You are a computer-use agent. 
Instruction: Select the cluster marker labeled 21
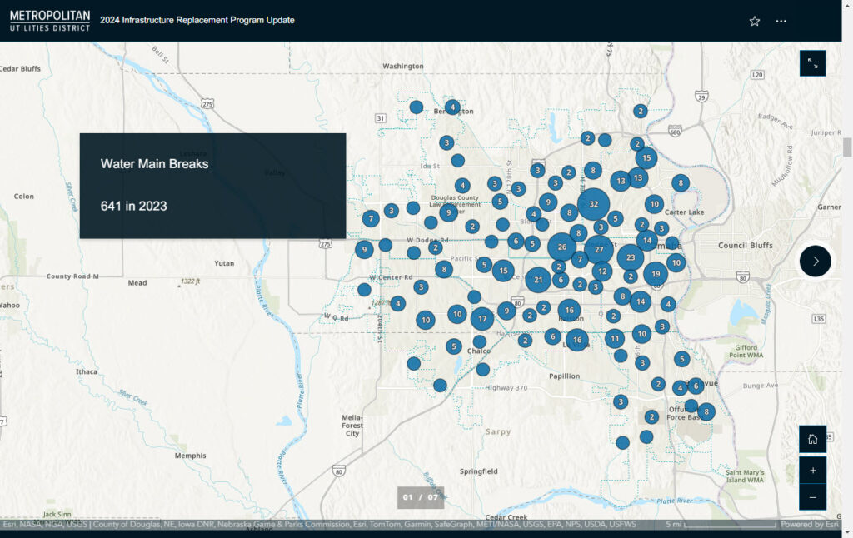[538, 280]
